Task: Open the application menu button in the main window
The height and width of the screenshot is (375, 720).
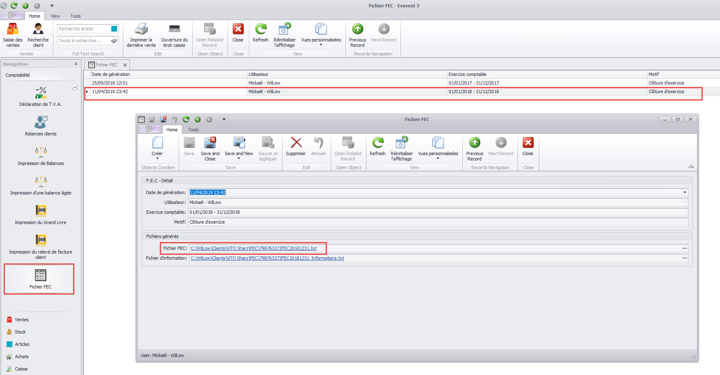Action: pos(12,15)
